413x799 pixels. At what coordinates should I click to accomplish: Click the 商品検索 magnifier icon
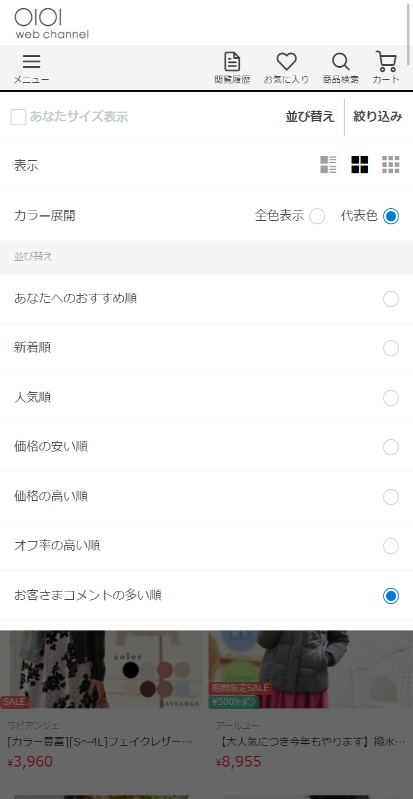(340, 68)
